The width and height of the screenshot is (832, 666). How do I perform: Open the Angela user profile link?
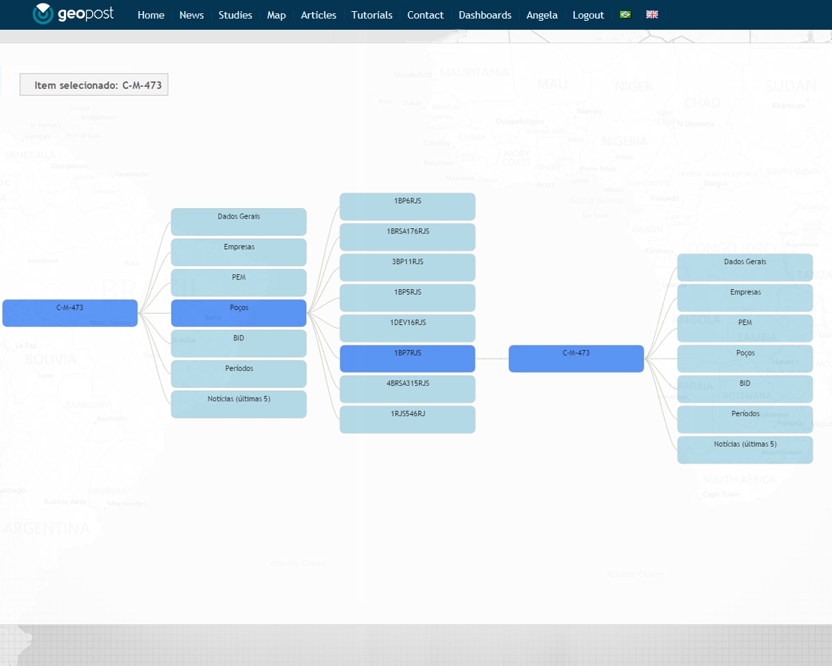(x=542, y=15)
